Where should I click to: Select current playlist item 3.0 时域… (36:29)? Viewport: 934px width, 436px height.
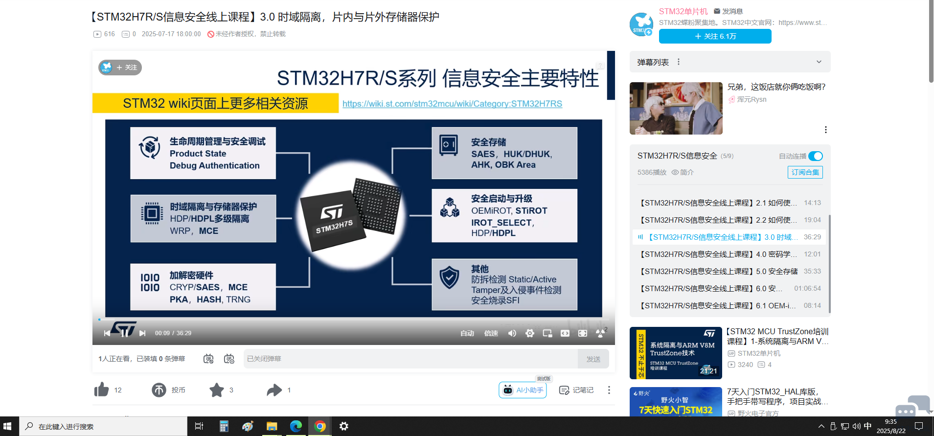pos(729,237)
